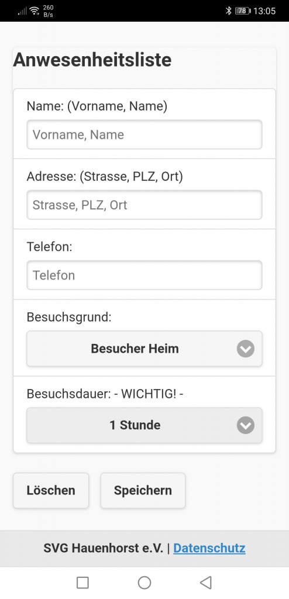
Task: Focus the Vorname, Name input field
Action: coord(144,135)
